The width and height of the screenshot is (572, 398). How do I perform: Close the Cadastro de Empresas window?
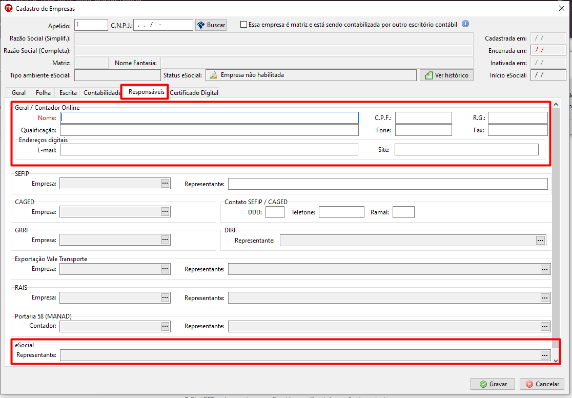coord(562,8)
